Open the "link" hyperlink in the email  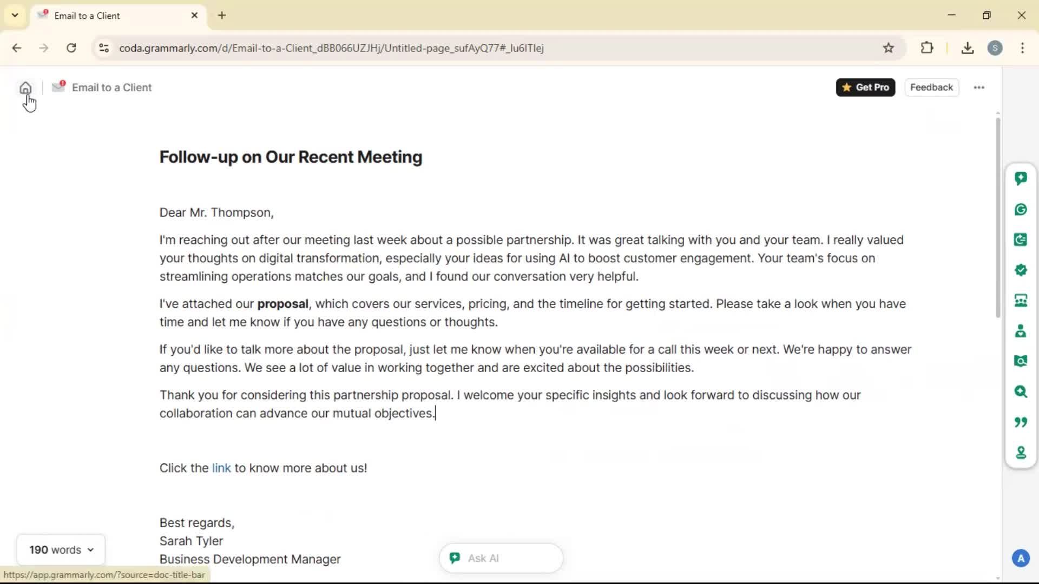pos(221,468)
